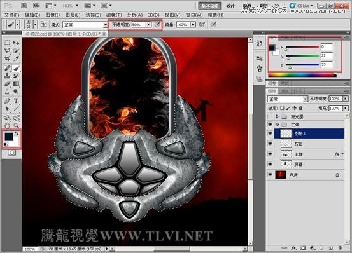Select the Path Selection tool
Screen dimensions: 352x253
[7, 109]
